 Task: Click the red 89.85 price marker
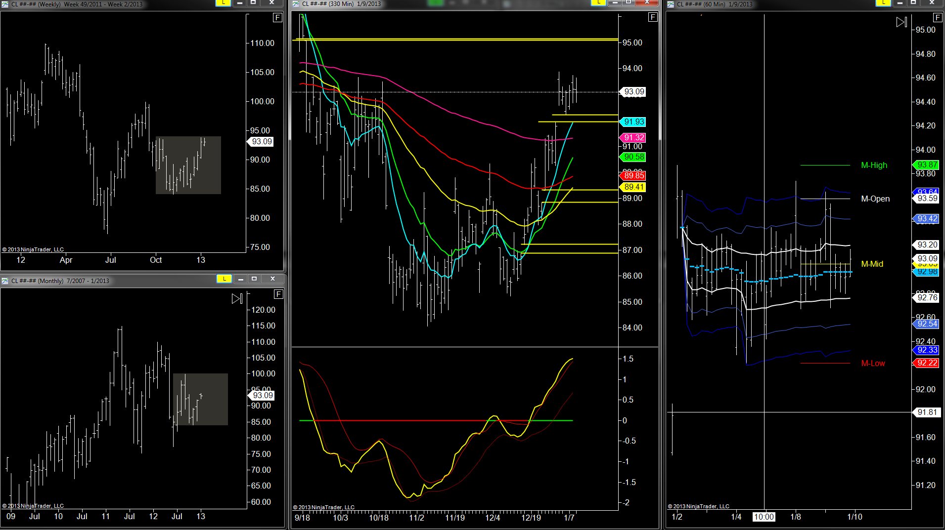pos(633,176)
